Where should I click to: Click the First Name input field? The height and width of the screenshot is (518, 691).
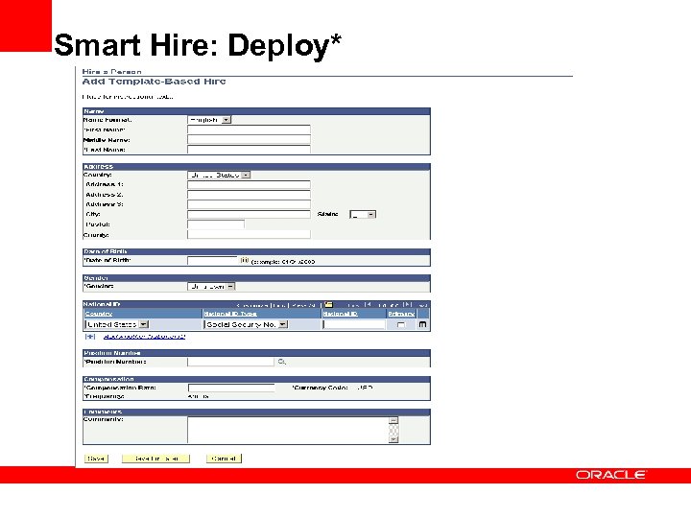click(249, 129)
